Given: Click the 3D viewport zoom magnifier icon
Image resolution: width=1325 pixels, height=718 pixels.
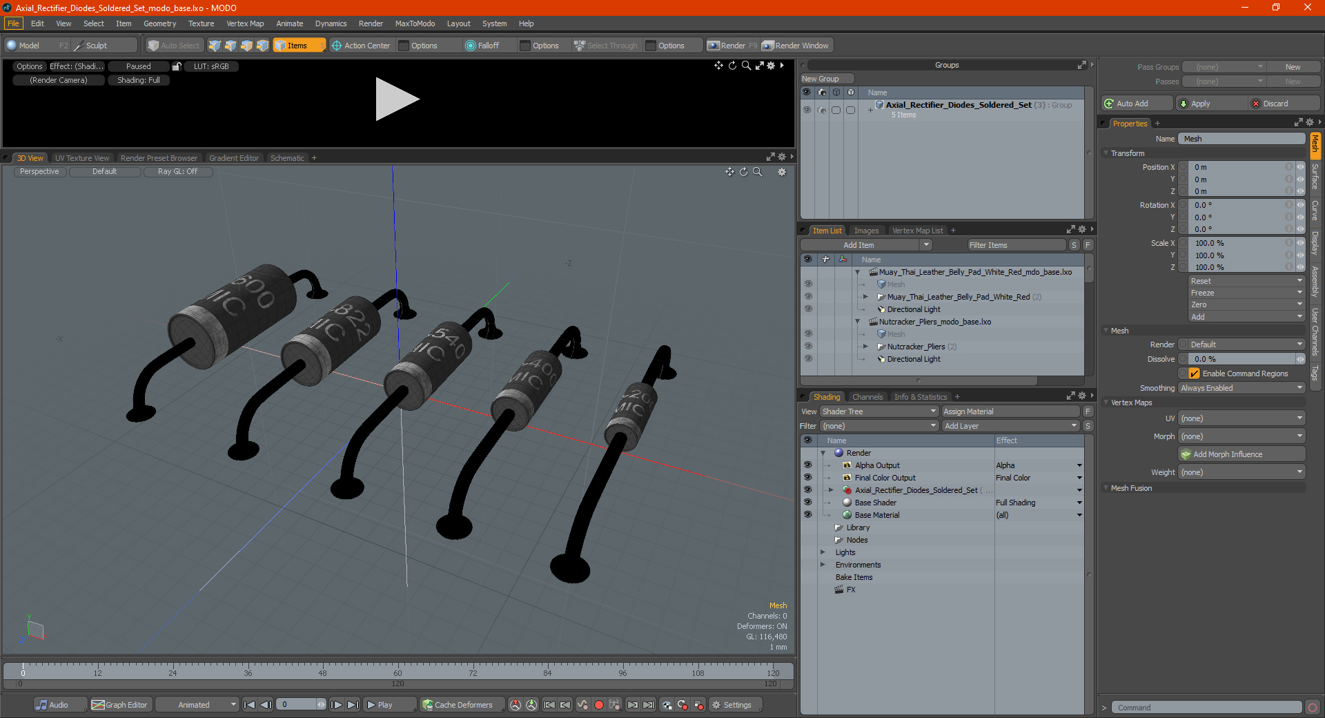Looking at the screenshot, I should (758, 172).
